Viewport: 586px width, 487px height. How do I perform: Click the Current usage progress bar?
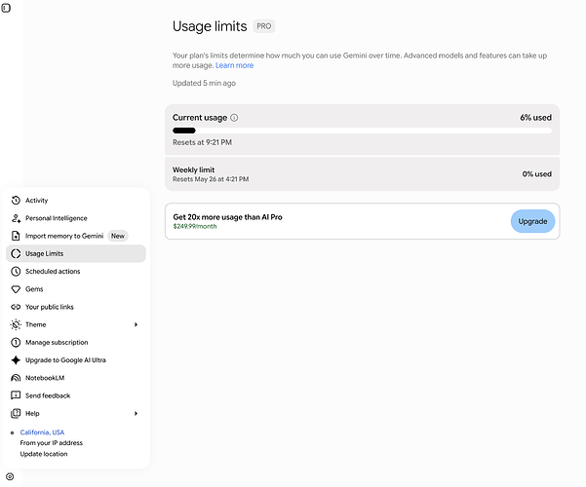pyautogui.click(x=362, y=131)
